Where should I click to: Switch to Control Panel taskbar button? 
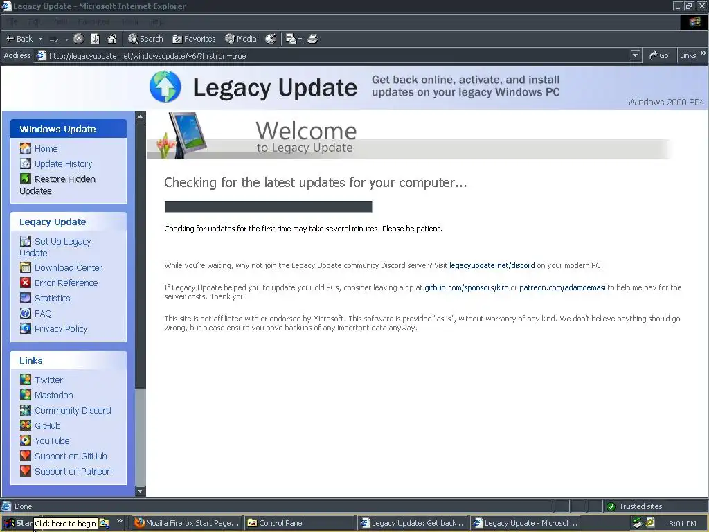click(300, 523)
